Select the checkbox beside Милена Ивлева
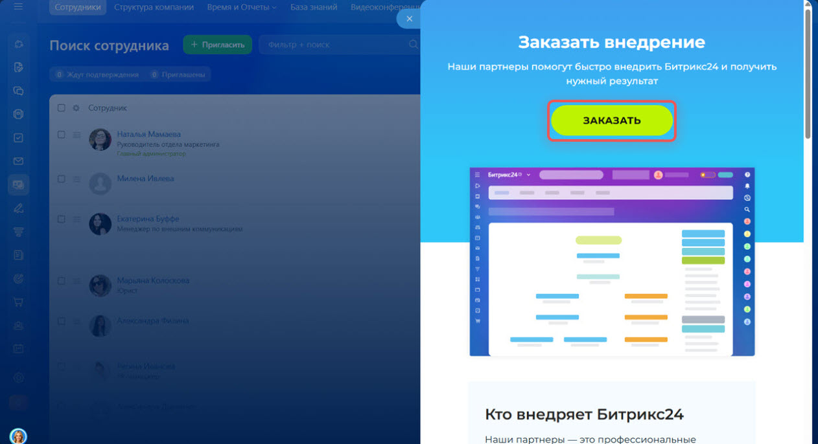The image size is (818, 444). [x=62, y=179]
